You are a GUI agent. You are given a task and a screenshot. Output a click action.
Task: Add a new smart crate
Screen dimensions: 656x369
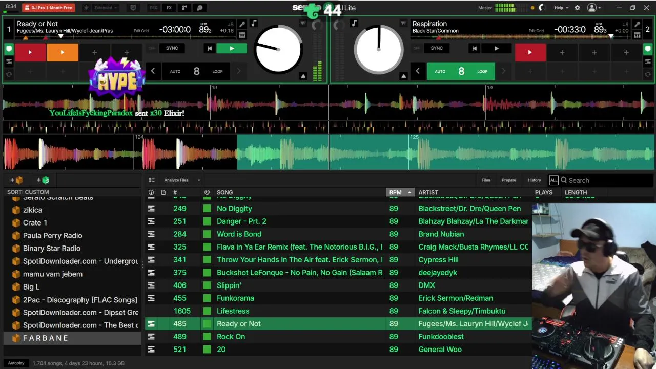coord(43,180)
